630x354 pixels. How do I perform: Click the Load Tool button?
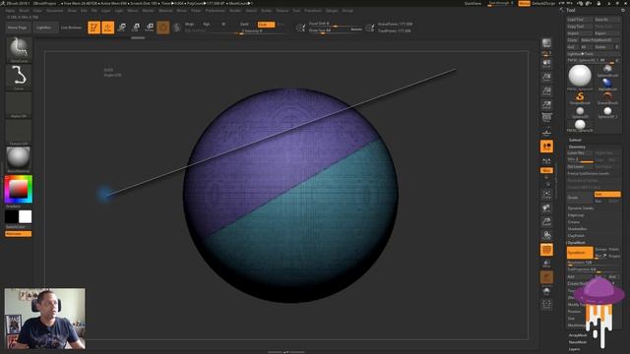[580, 20]
